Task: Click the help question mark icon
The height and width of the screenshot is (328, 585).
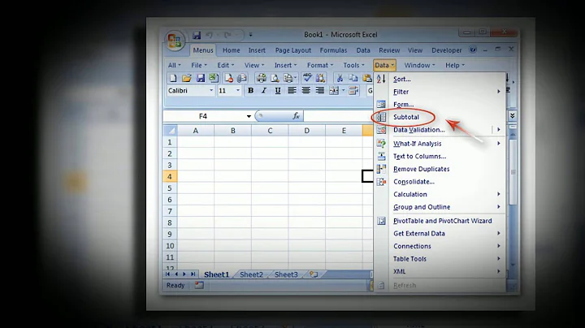Action: click(473, 50)
